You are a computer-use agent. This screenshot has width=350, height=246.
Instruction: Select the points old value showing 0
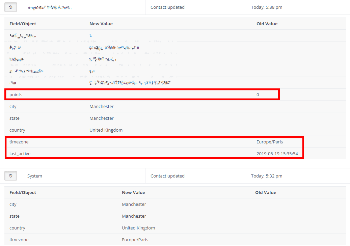point(258,94)
